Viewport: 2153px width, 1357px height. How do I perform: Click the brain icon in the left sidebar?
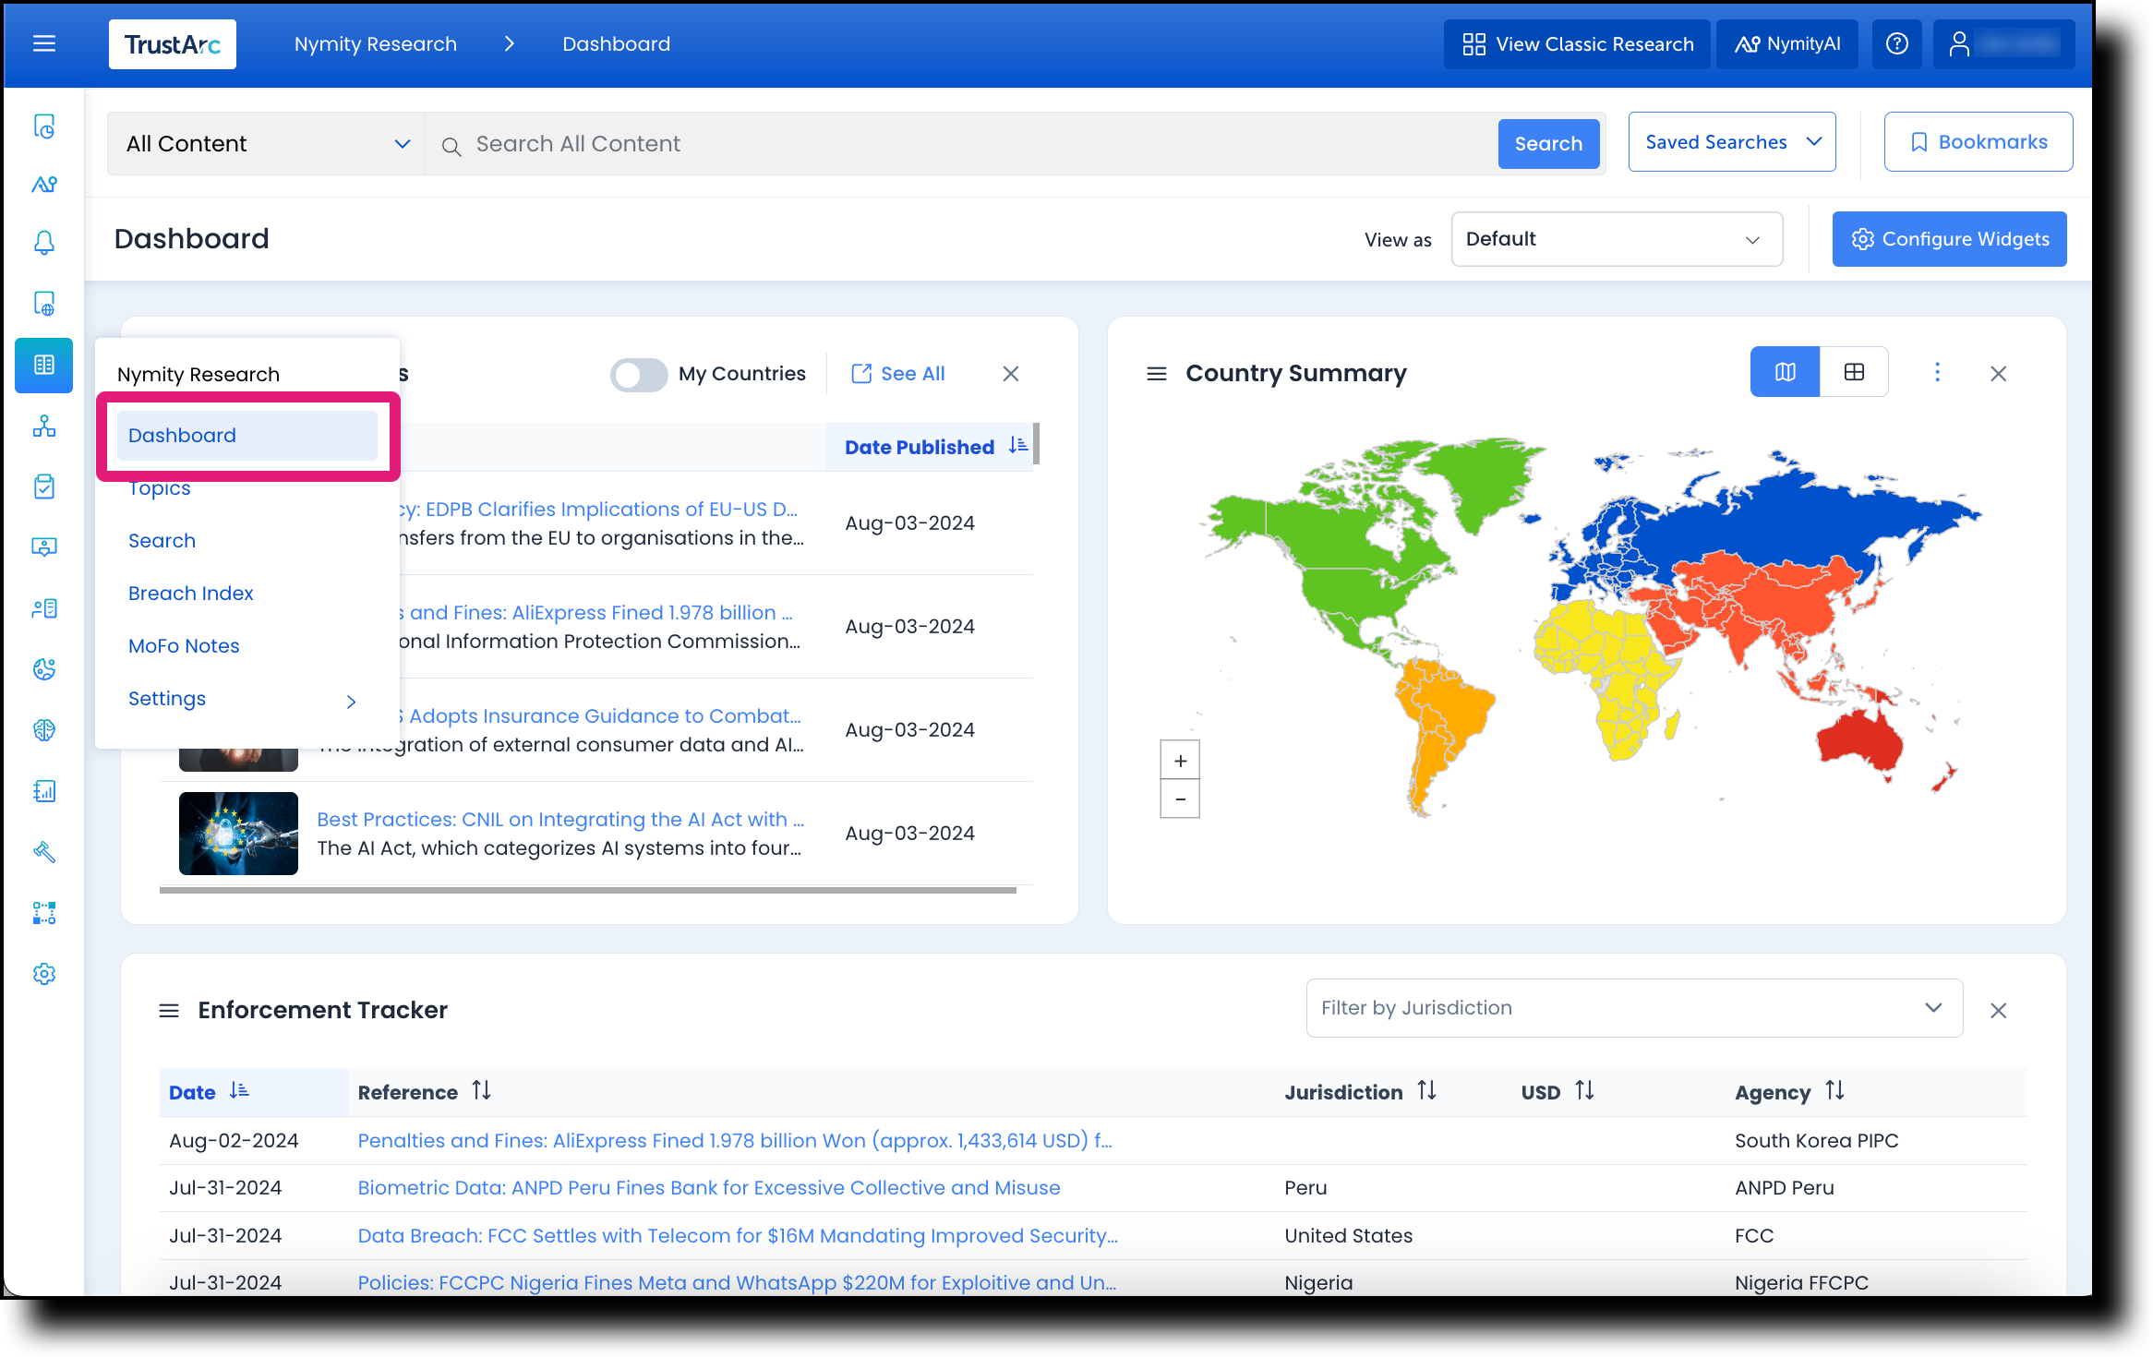click(43, 729)
